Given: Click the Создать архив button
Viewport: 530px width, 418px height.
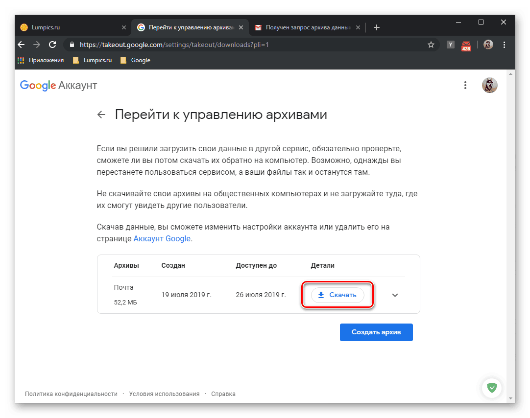Looking at the screenshot, I should 376,332.
